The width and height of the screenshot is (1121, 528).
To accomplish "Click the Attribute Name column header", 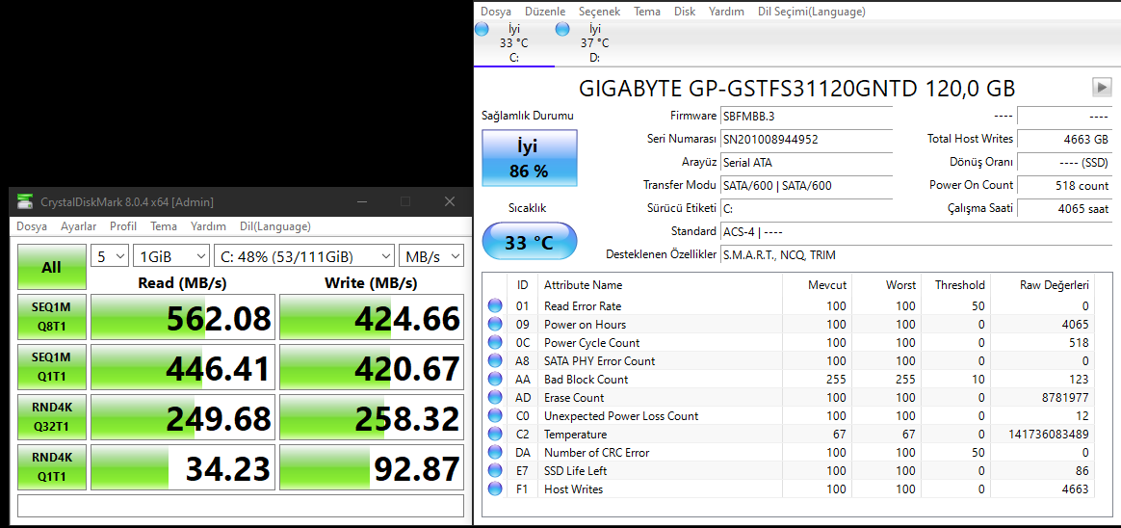I will click(x=660, y=285).
